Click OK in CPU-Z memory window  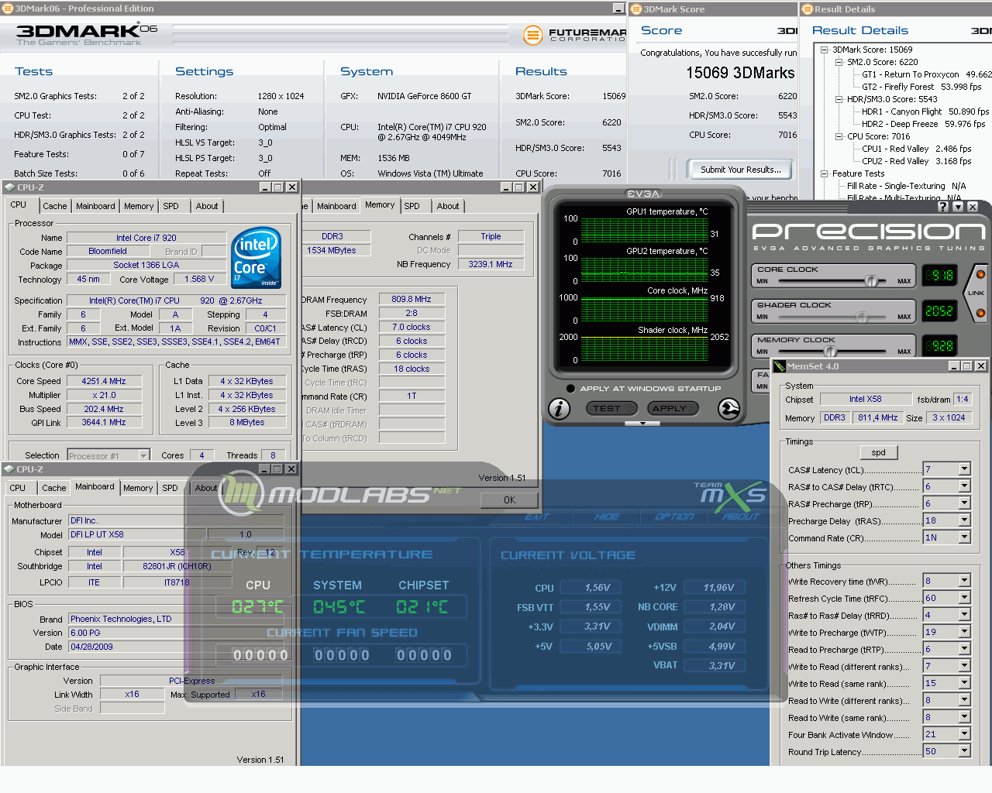[x=509, y=500]
